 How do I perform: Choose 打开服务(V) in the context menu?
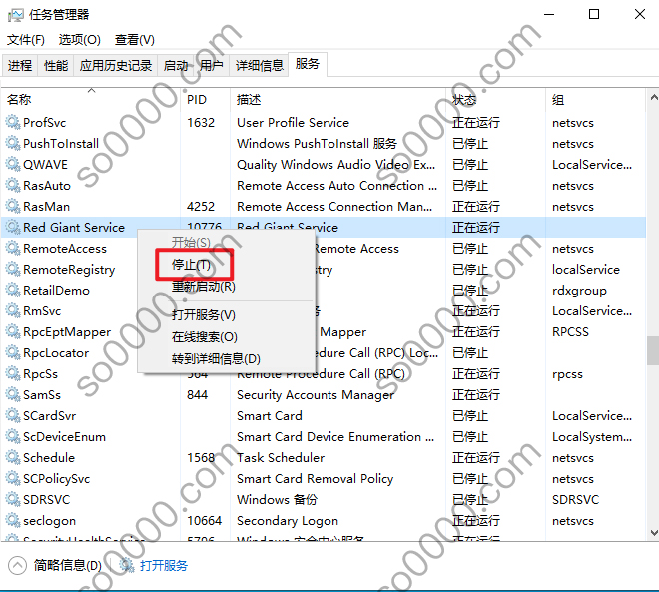point(204,315)
